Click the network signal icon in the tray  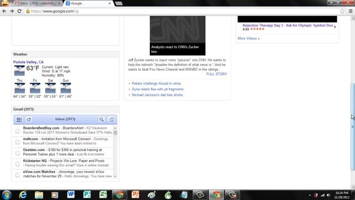click(322, 195)
